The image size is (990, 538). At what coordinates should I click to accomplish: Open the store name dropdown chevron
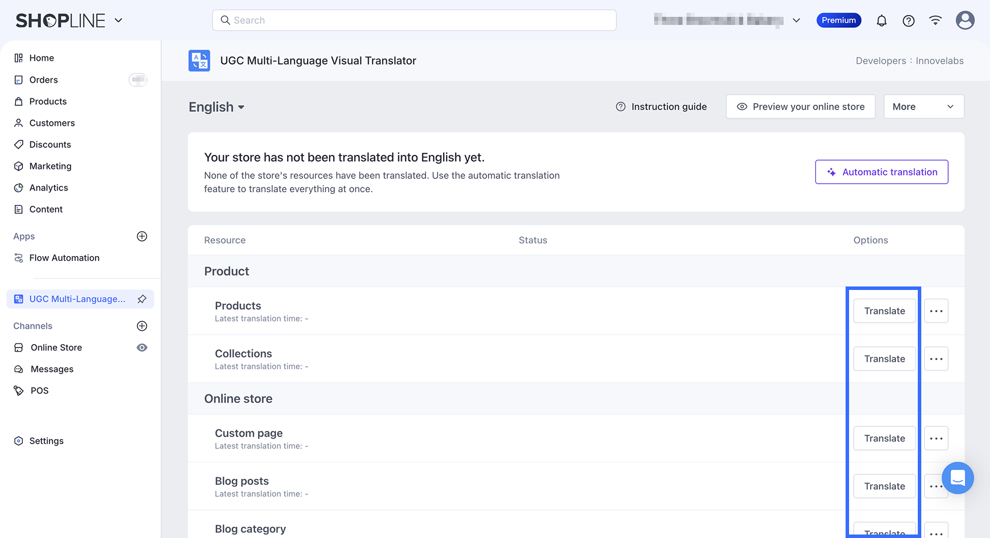(796, 20)
